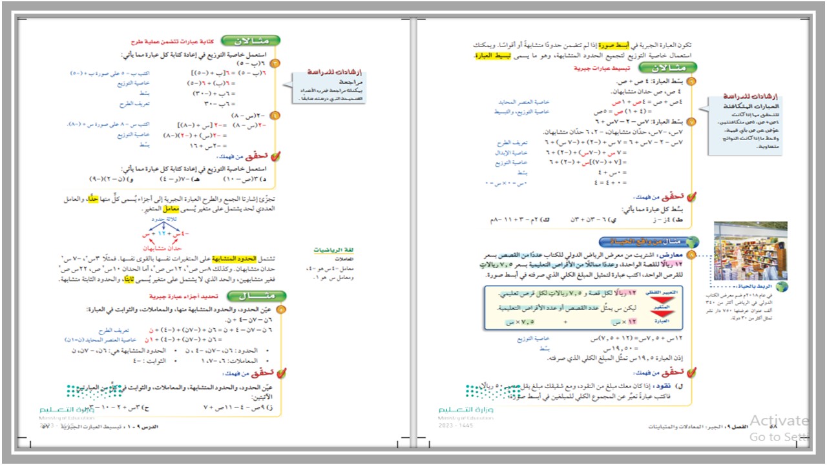The width and height of the screenshot is (827, 465).
Task: Click page number ٥٨
Action: [x=775, y=426]
